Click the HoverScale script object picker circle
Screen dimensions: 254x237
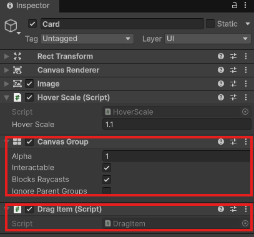pyautogui.click(x=245, y=112)
